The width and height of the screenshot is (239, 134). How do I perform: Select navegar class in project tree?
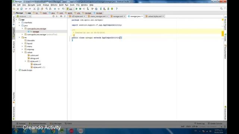point(36,32)
